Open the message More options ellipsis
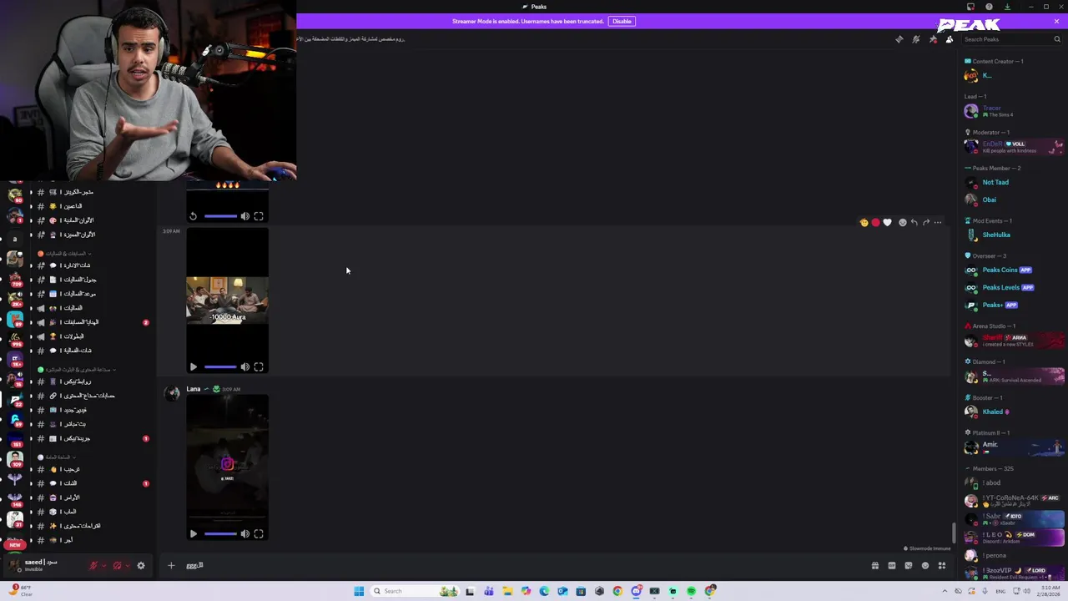1068x601 pixels. click(938, 223)
